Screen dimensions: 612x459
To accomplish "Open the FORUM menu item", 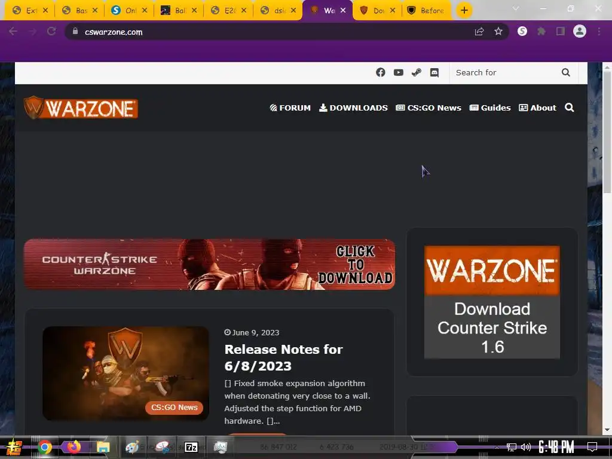I will (x=290, y=108).
